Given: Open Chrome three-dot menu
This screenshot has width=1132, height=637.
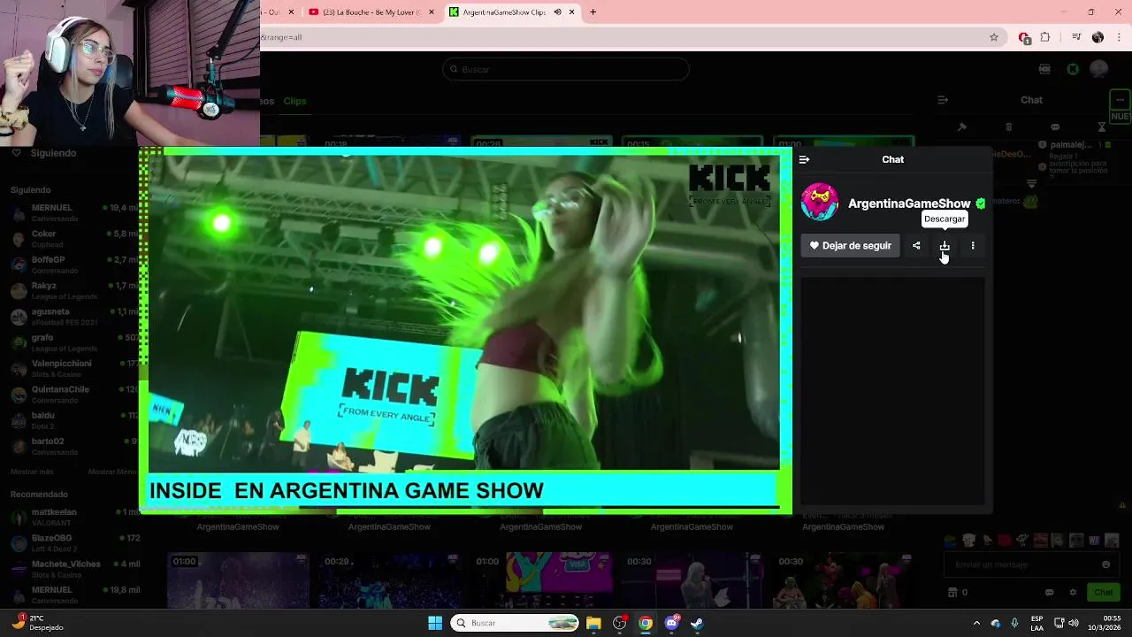Looking at the screenshot, I should tap(1120, 37).
